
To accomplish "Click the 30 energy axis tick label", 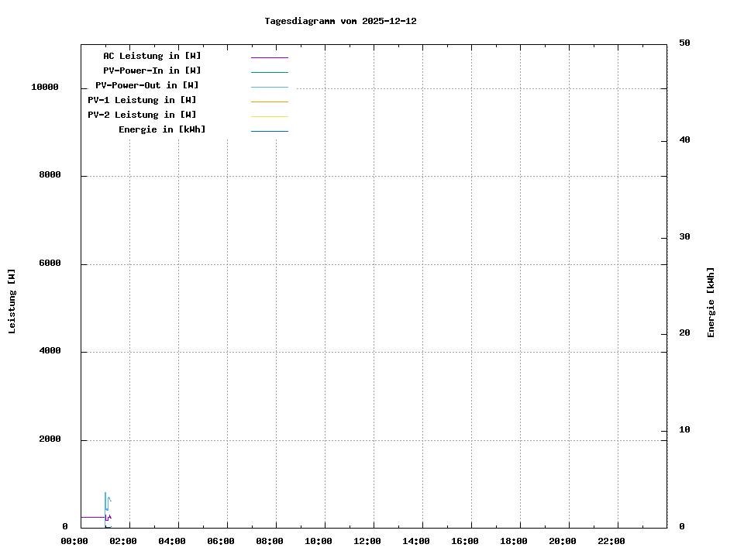I will (684, 237).
